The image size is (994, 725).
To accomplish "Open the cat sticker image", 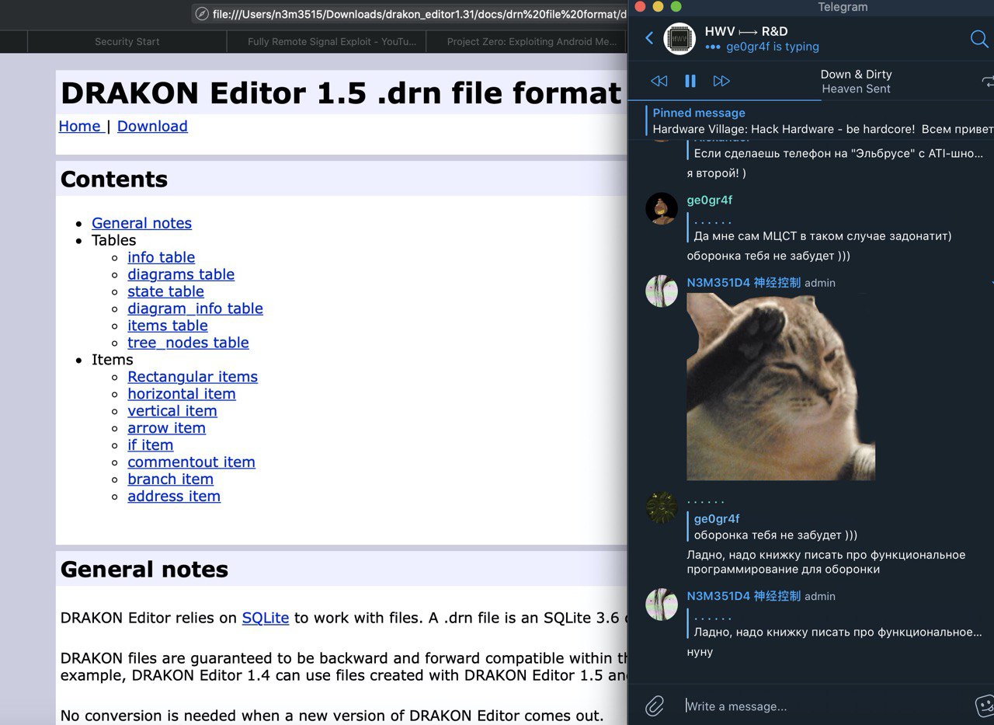I will (780, 386).
